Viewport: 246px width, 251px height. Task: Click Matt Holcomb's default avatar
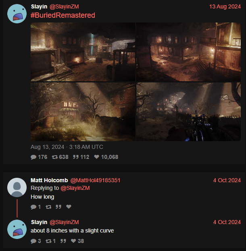(x=17, y=187)
